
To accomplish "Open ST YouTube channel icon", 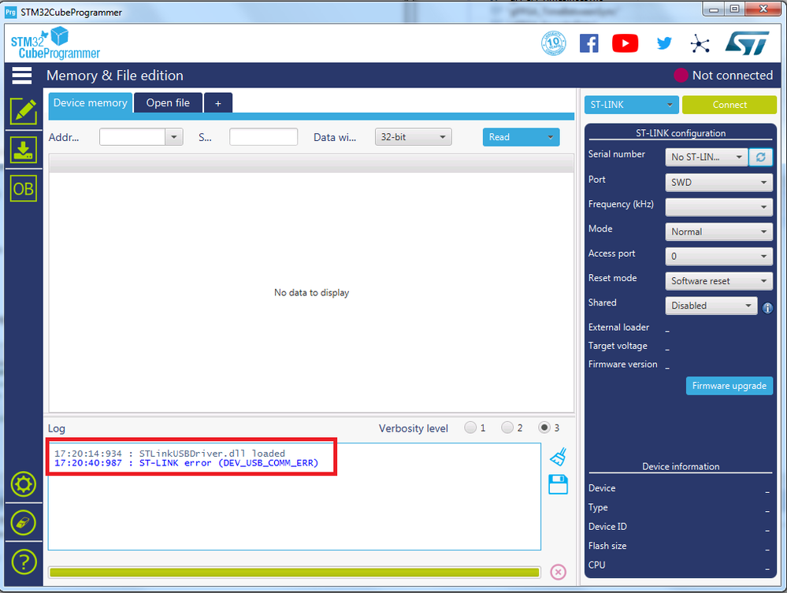I will (x=625, y=43).
